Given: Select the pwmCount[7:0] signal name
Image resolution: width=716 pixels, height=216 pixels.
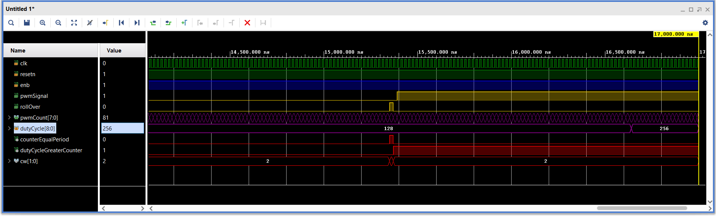Looking at the screenshot, I should (x=39, y=118).
